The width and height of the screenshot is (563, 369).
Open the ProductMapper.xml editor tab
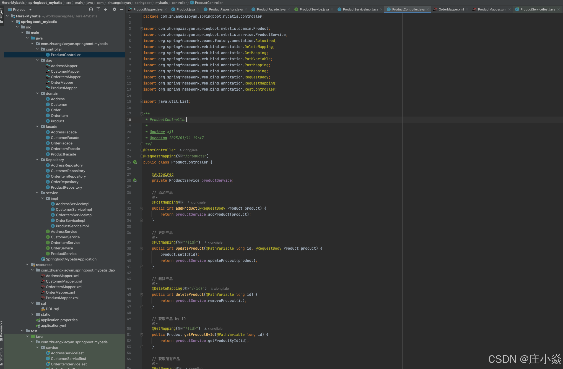pos(492,9)
